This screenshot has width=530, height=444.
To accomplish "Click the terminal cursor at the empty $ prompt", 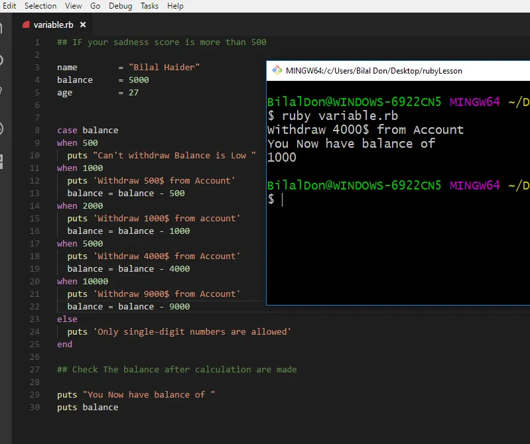I will (x=282, y=199).
